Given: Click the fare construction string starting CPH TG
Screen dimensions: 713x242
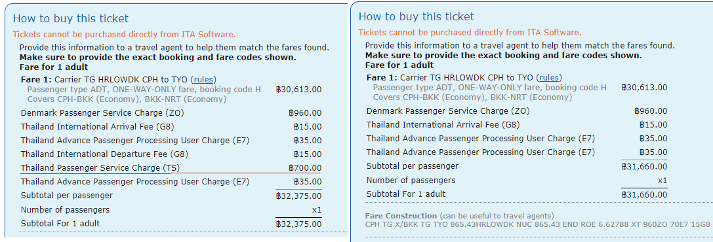Looking at the screenshot, I should click(x=537, y=224).
